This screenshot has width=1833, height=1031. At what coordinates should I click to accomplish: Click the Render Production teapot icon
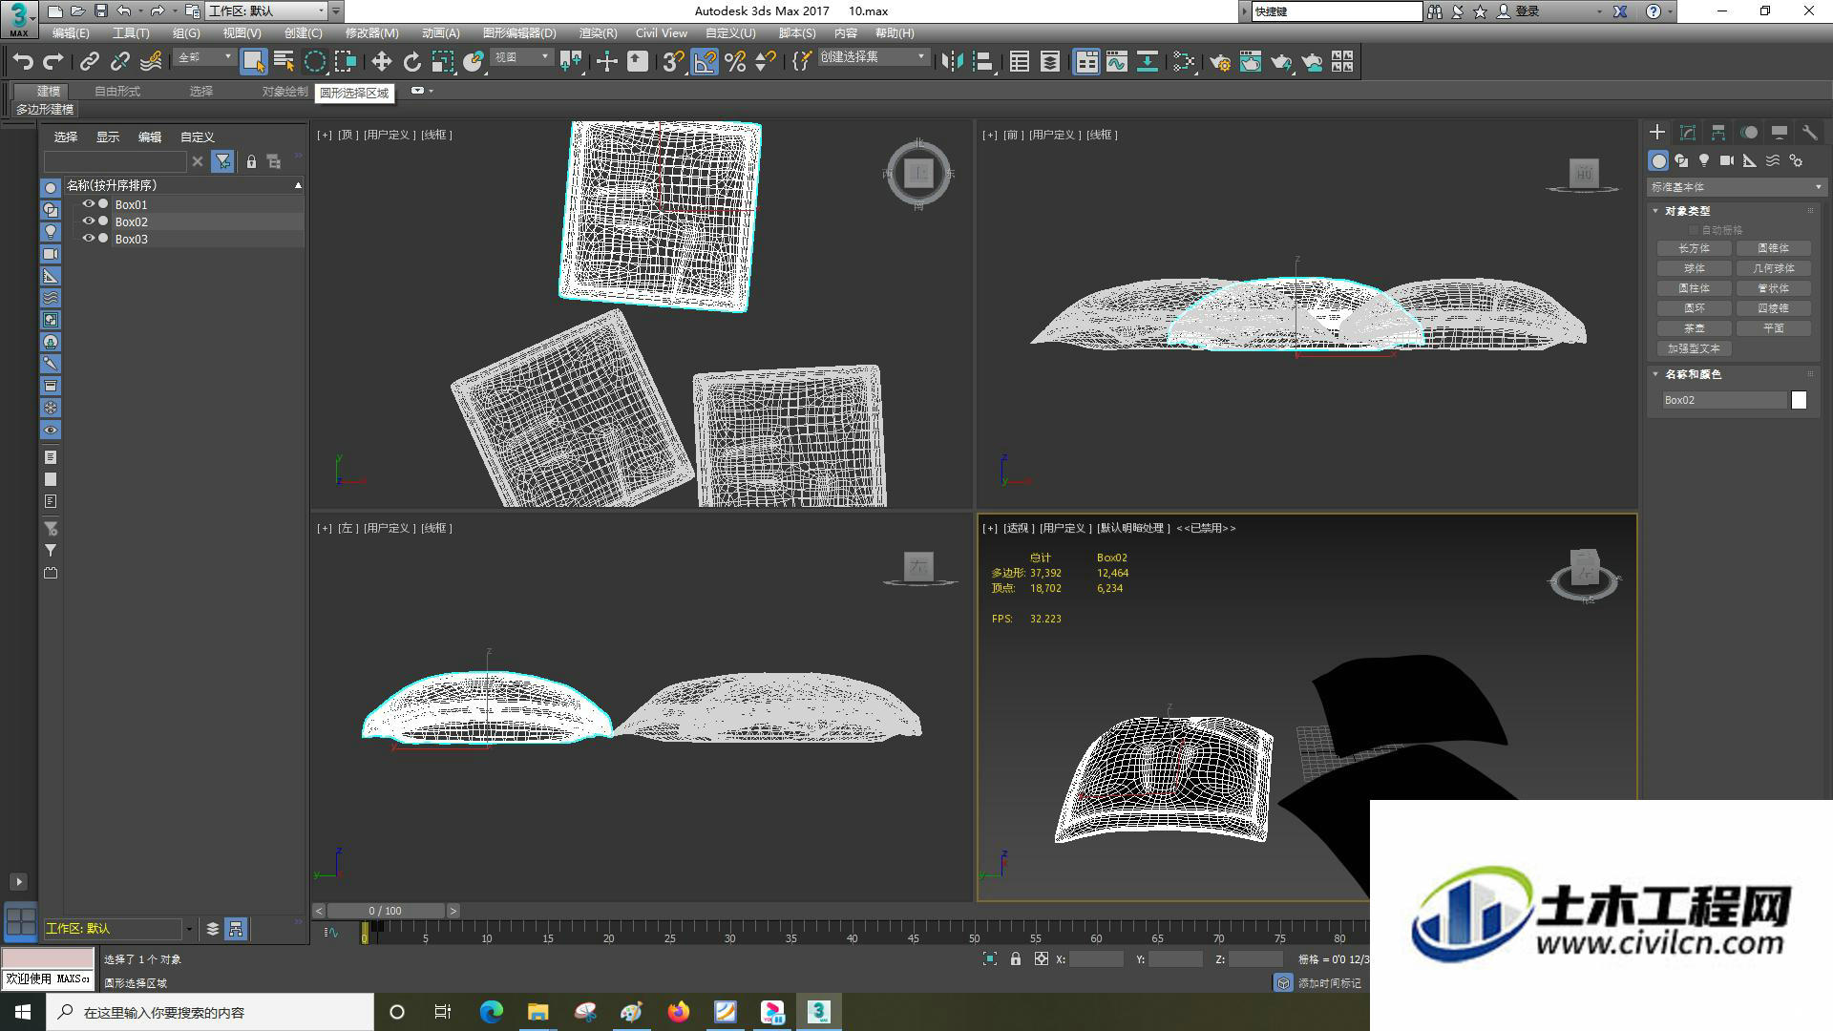coord(1280,62)
